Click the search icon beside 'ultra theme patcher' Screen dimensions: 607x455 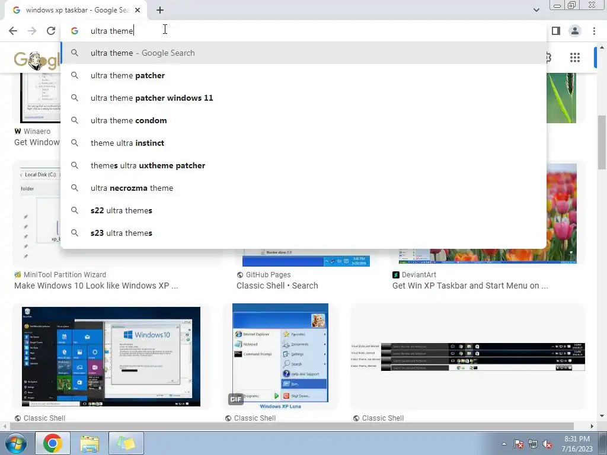click(x=75, y=75)
